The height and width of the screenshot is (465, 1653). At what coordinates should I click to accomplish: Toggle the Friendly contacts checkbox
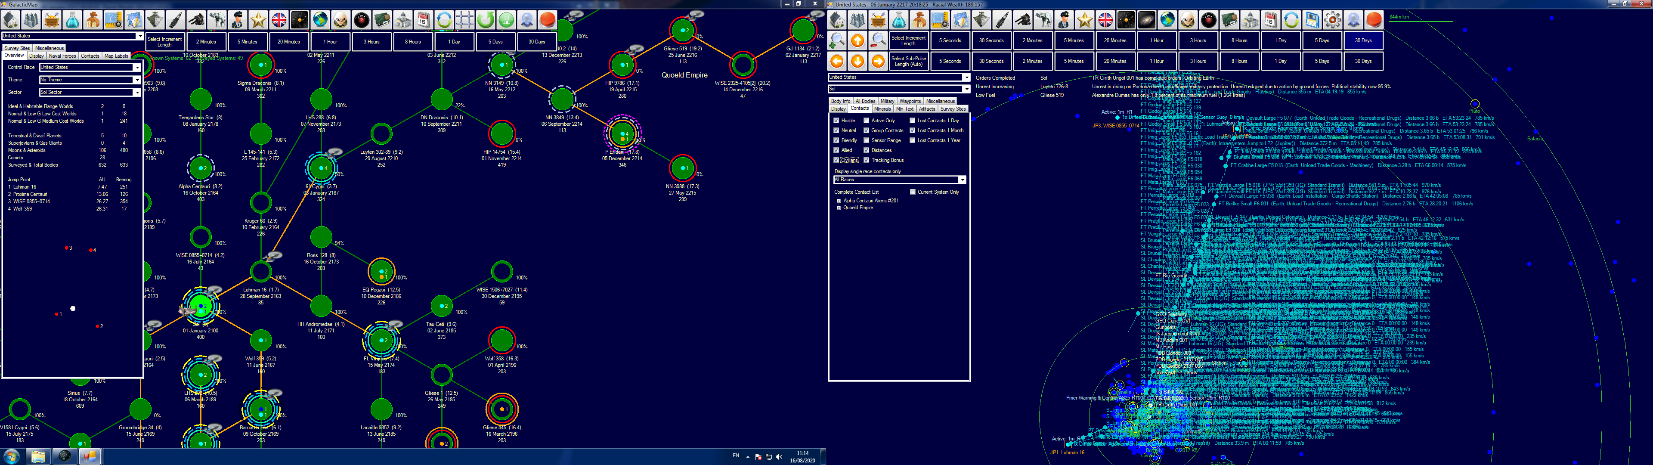836,140
